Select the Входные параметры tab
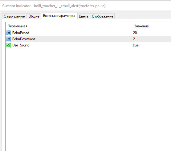This screenshot has height=151, width=171. coord(59,16)
